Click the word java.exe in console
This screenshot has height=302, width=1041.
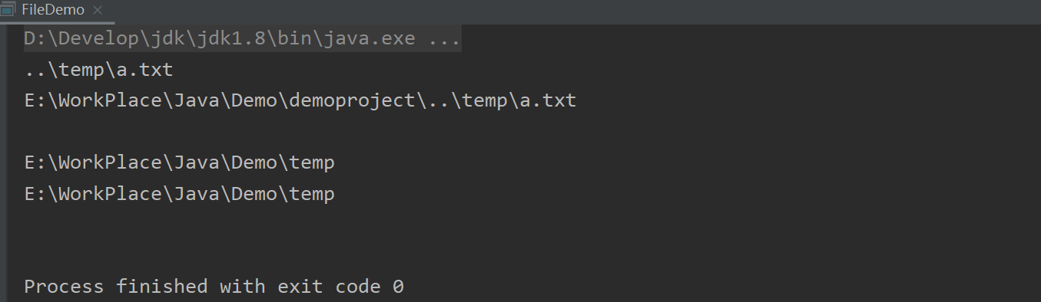[370, 39]
